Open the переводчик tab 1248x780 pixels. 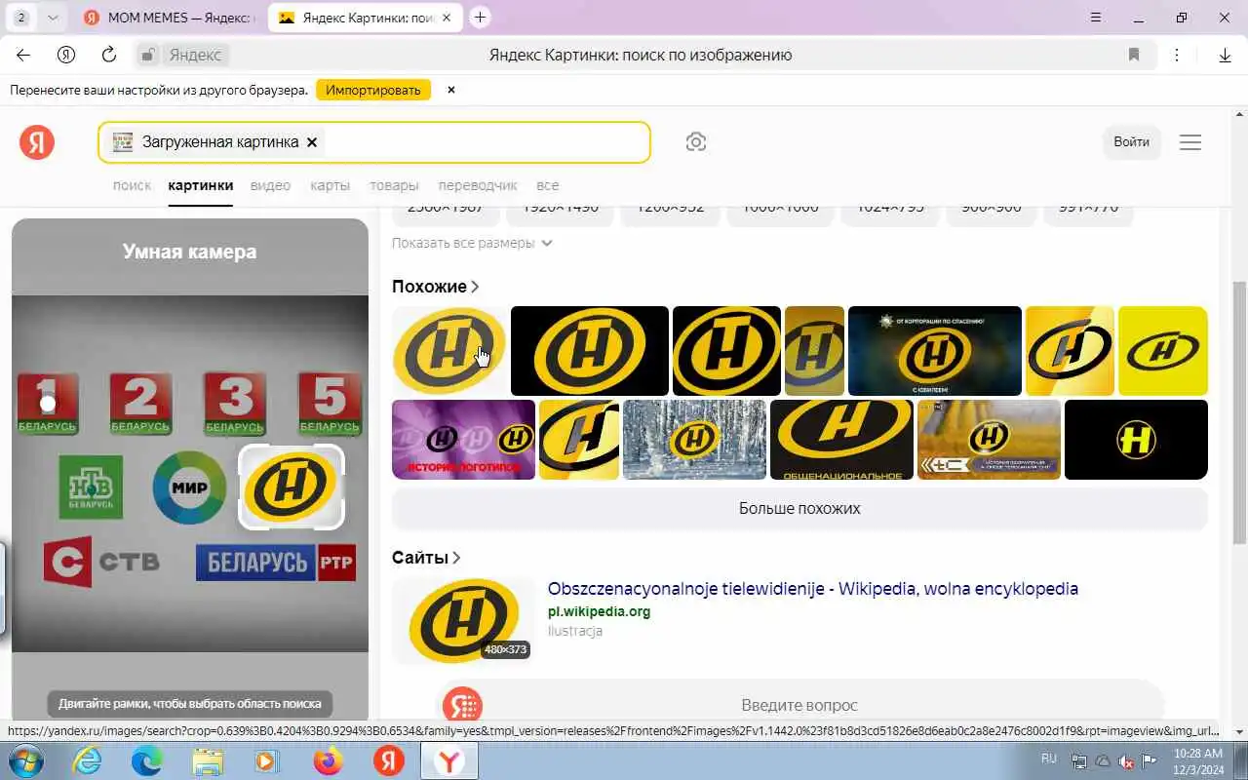[x=478, y=185]
